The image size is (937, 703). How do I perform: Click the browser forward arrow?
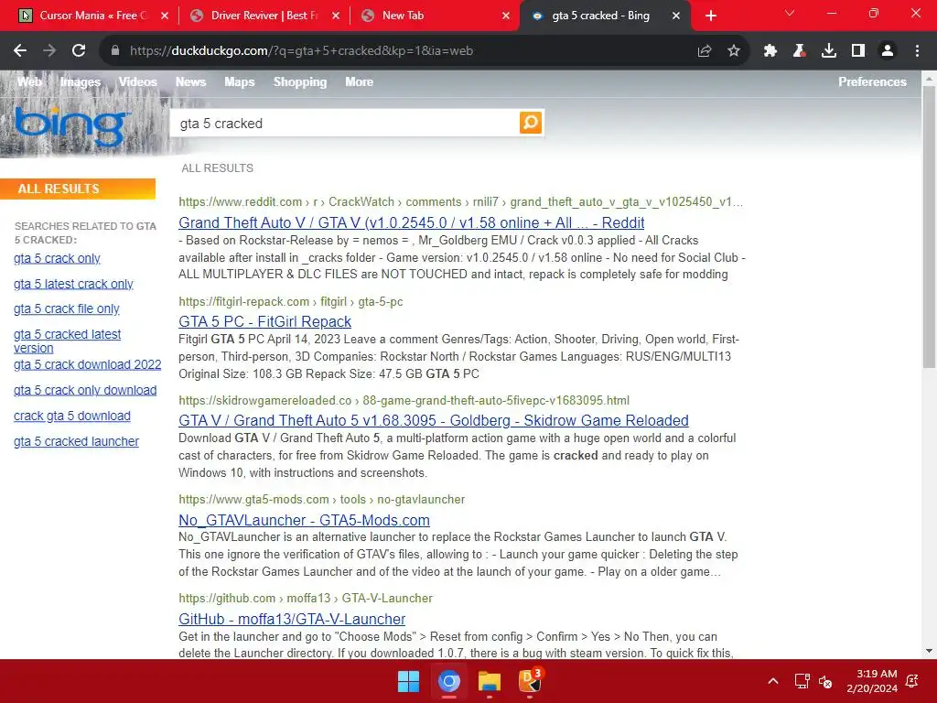(49, 51)
